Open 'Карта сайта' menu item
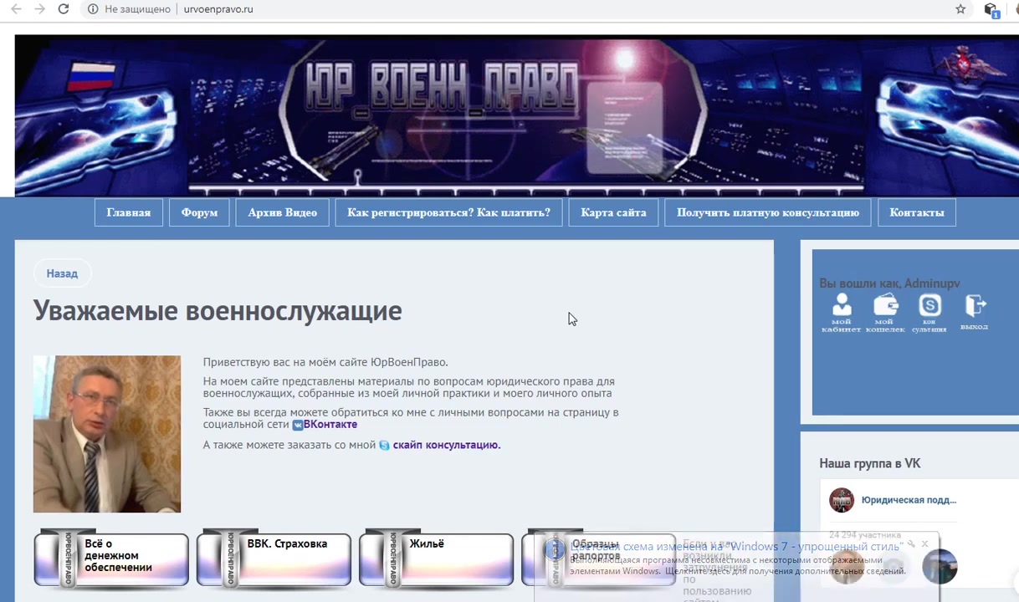 (x=613, y=212)
